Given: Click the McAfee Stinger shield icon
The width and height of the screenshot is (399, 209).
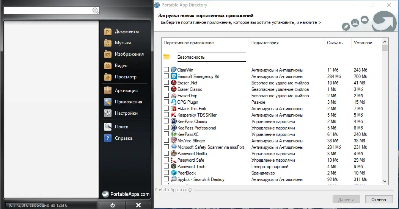Looking at the screenshot, I should coord(174,140).
